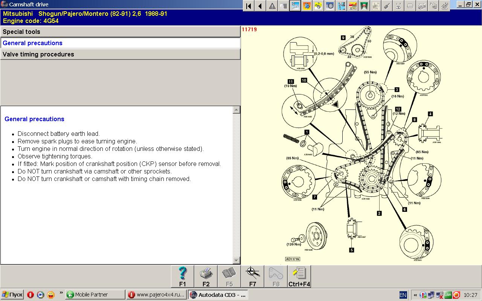This screenshot has width=482, height=301.
Task: Open the Special tools section
Action: tap(120, 32)
